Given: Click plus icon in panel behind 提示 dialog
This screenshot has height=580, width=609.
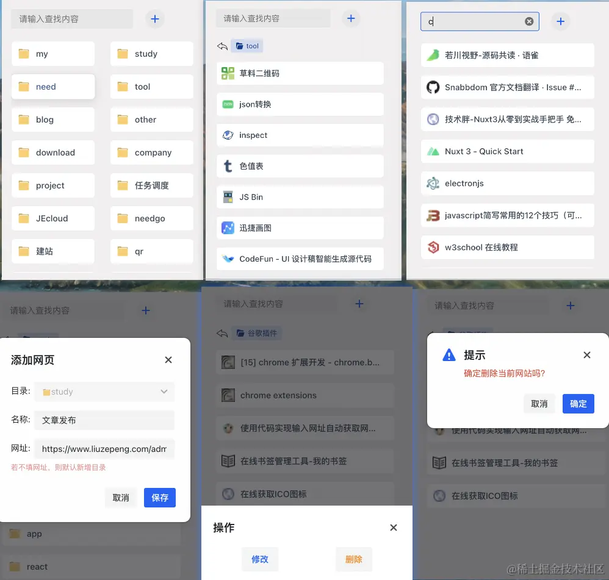Looking at the screenshot, I should 570,306.
